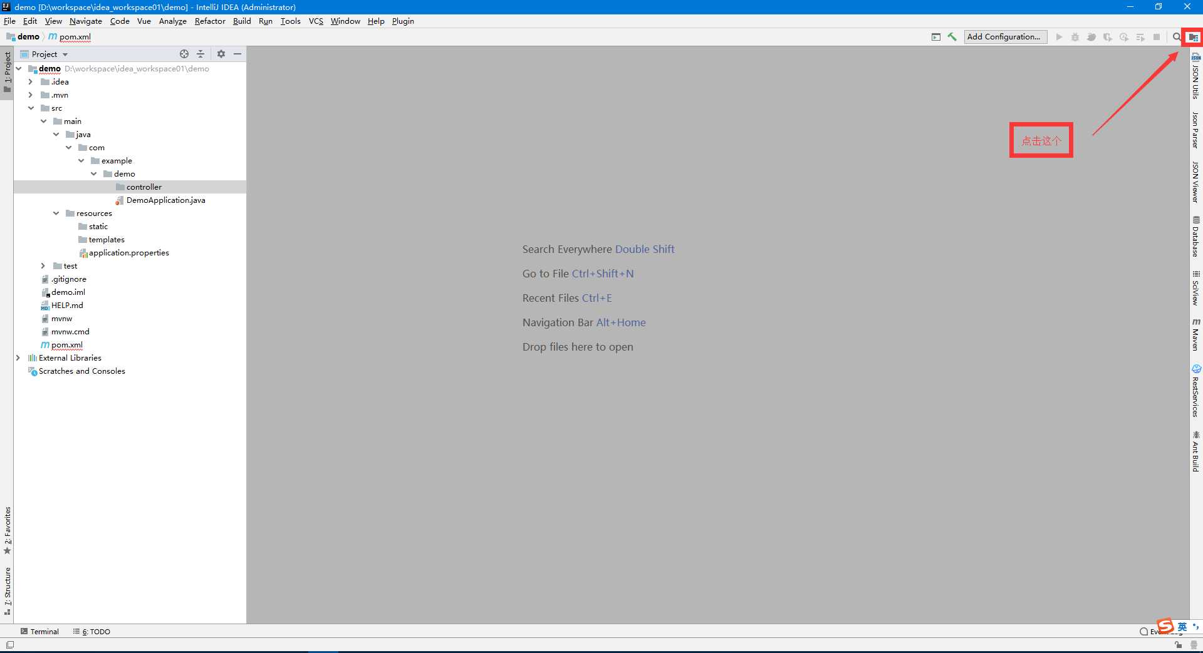Click the Collapse All icon in Project panel
This screenshot has height=653, width=1203.
(200, 54)
